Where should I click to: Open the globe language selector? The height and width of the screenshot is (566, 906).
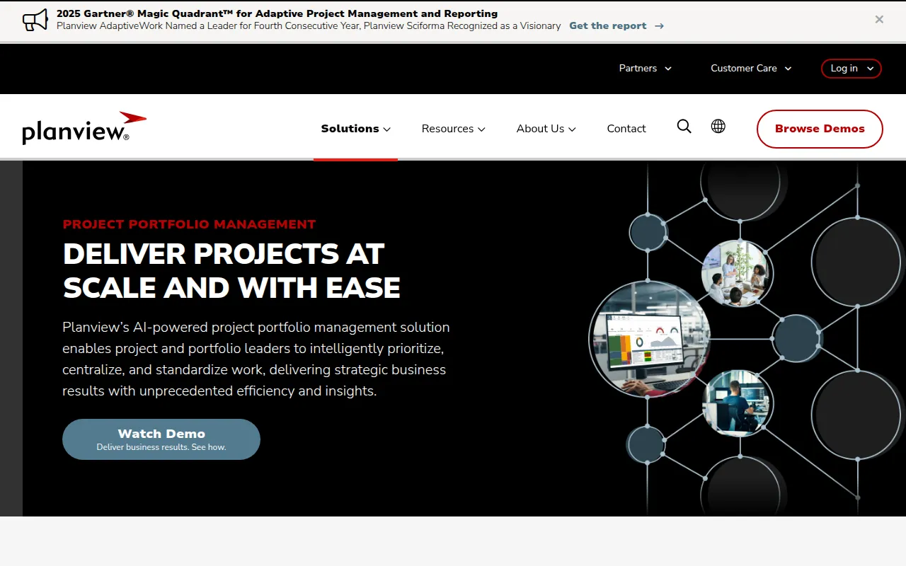pyautogui.click(x=718, y=127)
